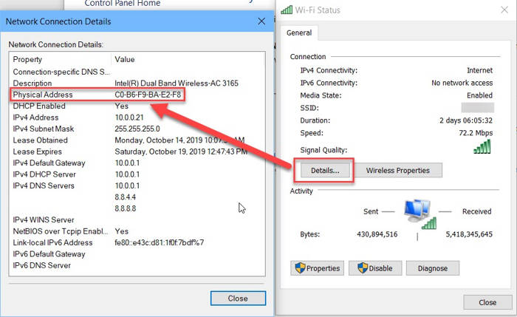The image size is (517, 317).
Task: Select Saturday, October 19, 2019 lease value
Action: pyautogui.click(x=181, y=151)
